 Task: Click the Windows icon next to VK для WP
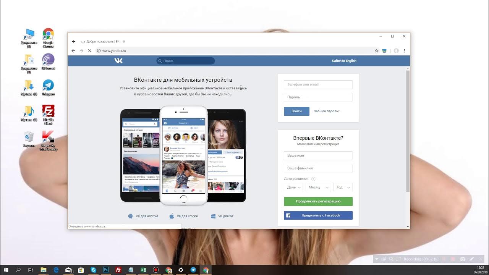(x=213, y=216)
